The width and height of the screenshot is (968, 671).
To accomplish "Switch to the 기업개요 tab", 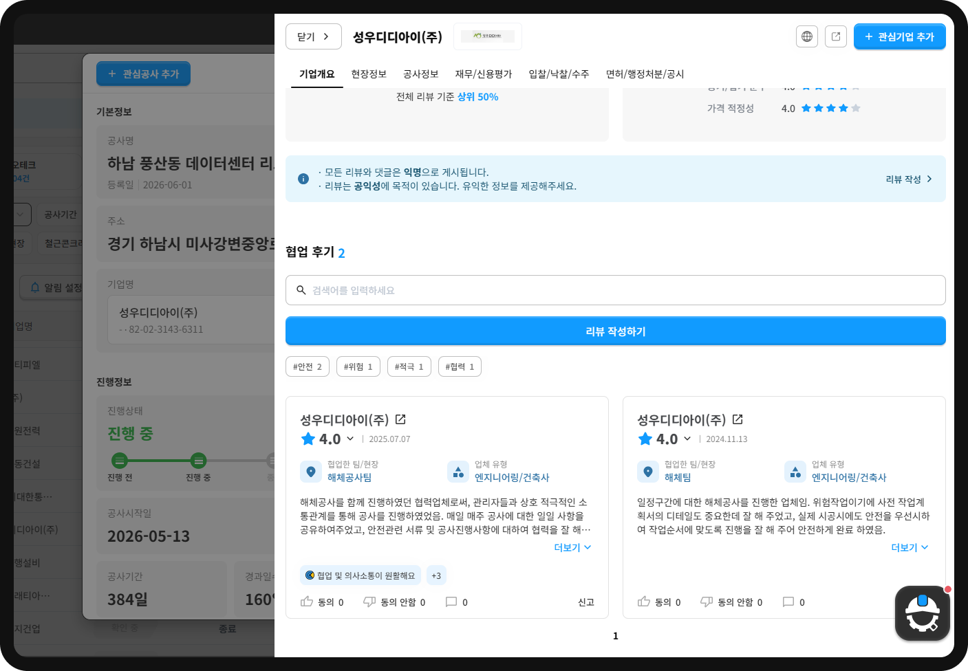I will [316, 74].
